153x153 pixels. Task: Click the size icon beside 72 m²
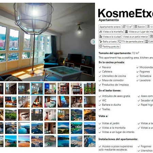(x=124, y=27)
